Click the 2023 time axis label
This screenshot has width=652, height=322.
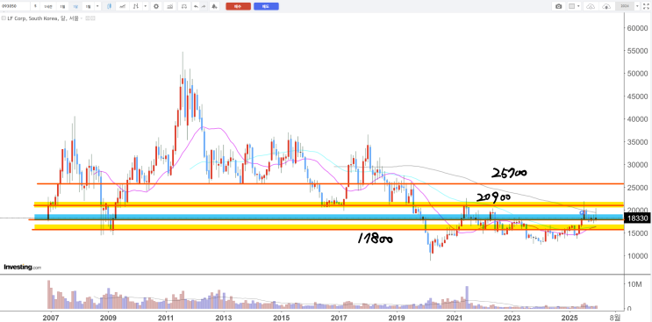[x=512, y=317]
